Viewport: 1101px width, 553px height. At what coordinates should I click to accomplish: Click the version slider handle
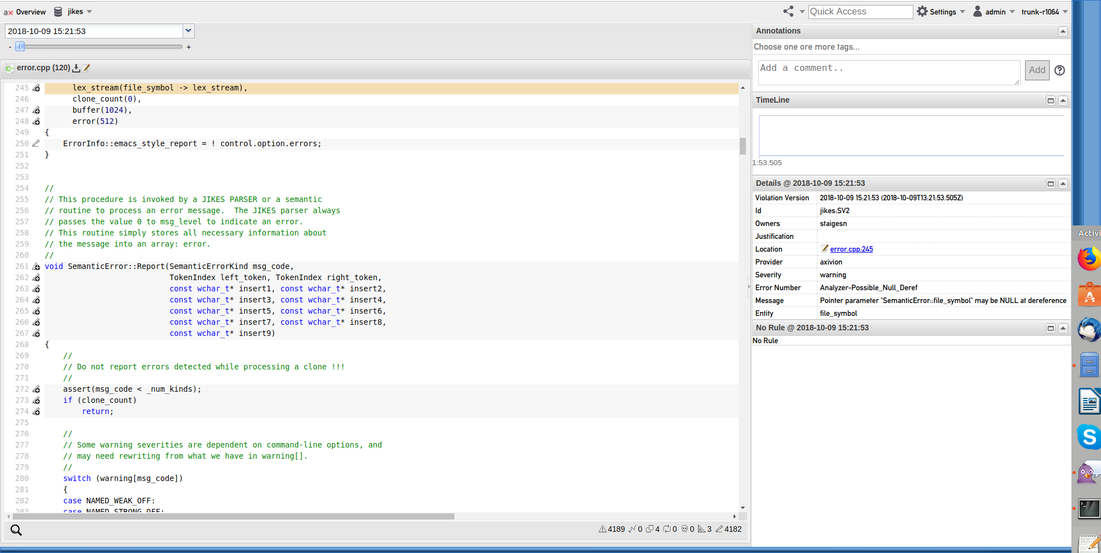coord(20,46)
